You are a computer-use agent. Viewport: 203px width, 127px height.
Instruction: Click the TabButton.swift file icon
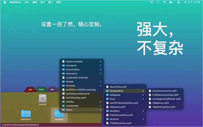[150, 103]
